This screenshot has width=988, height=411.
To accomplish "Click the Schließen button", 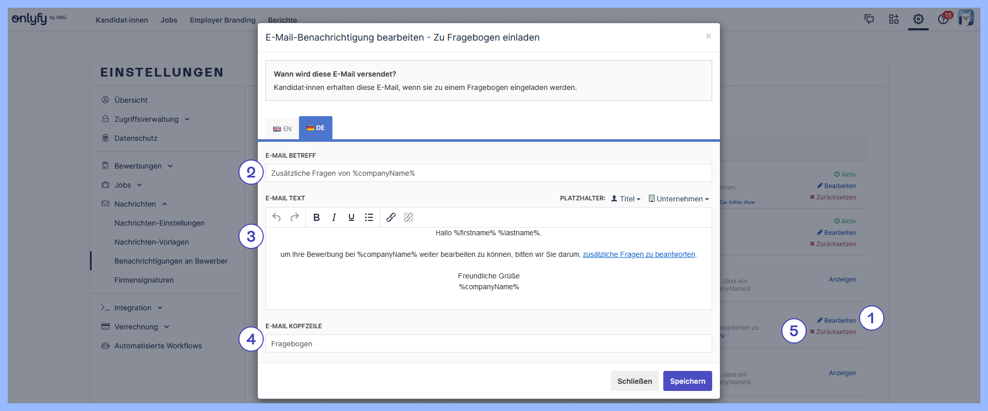I will coord(634,381).
